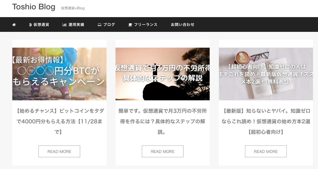Open the 月3万円の不労所得 thumbnail image
Image resolution: width=318 pixels, height=169 pixels.
click(162, 74)
